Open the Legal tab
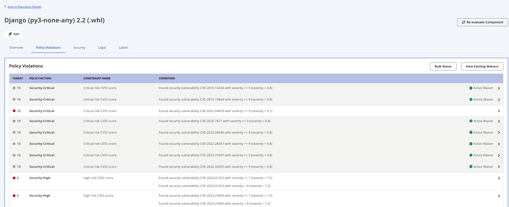Screen dimensions: 509x207 [102, 47]
